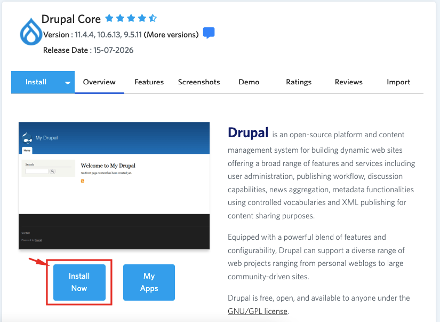Click the third rating star

131,18
